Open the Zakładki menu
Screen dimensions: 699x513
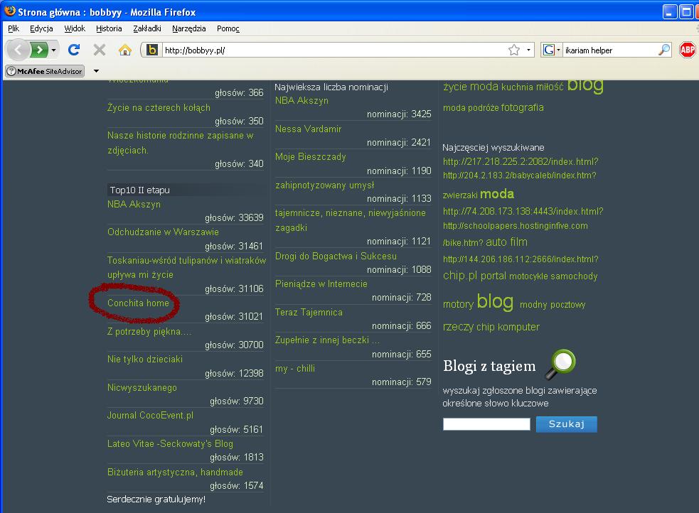pos(147,28)
